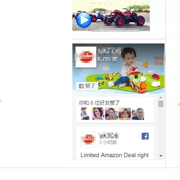Toggle the 赞了 liked button
This screenshot has height=180, width=180.
click(x=87, y=86)
